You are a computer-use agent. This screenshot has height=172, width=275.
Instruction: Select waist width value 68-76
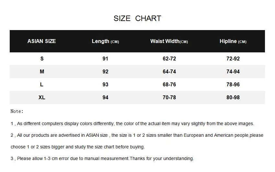(x=169, y=84)
